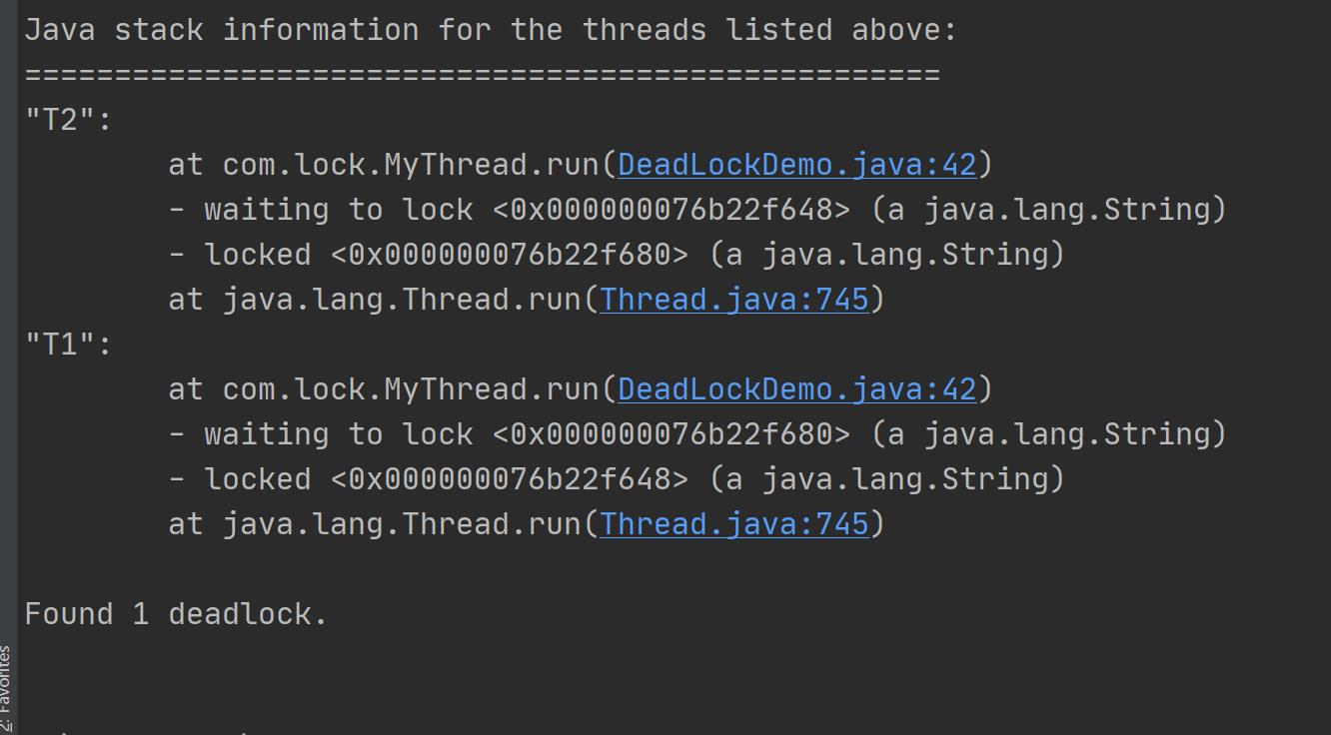The height and width of the screenshot is (735, 1331).
Task: Click T1's 'waiting to lock <0x000000076b22f680>' line
Action: 696,434
